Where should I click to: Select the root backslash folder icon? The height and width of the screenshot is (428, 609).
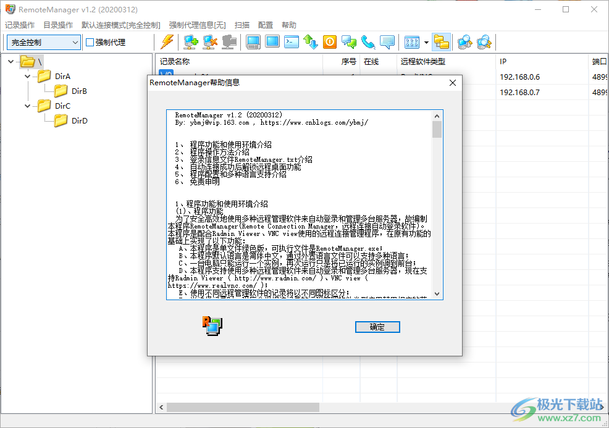[28, 61]
